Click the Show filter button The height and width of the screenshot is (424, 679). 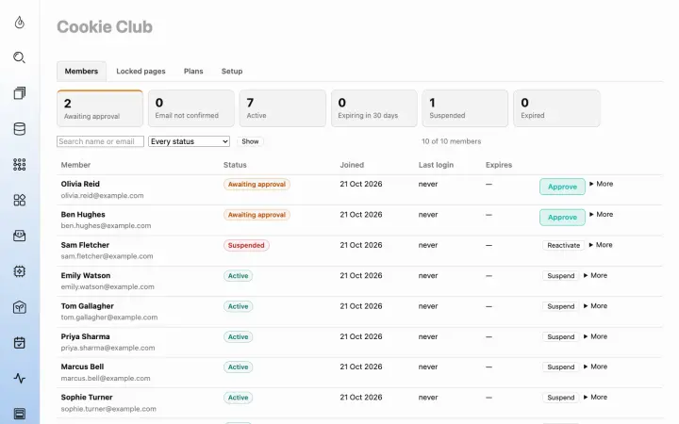point(250,141)
